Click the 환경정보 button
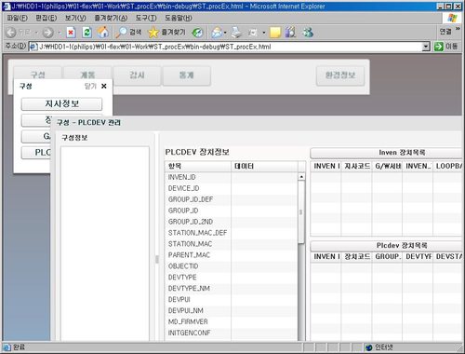Screen dimensions: 465x354 [x=340, y=75]
